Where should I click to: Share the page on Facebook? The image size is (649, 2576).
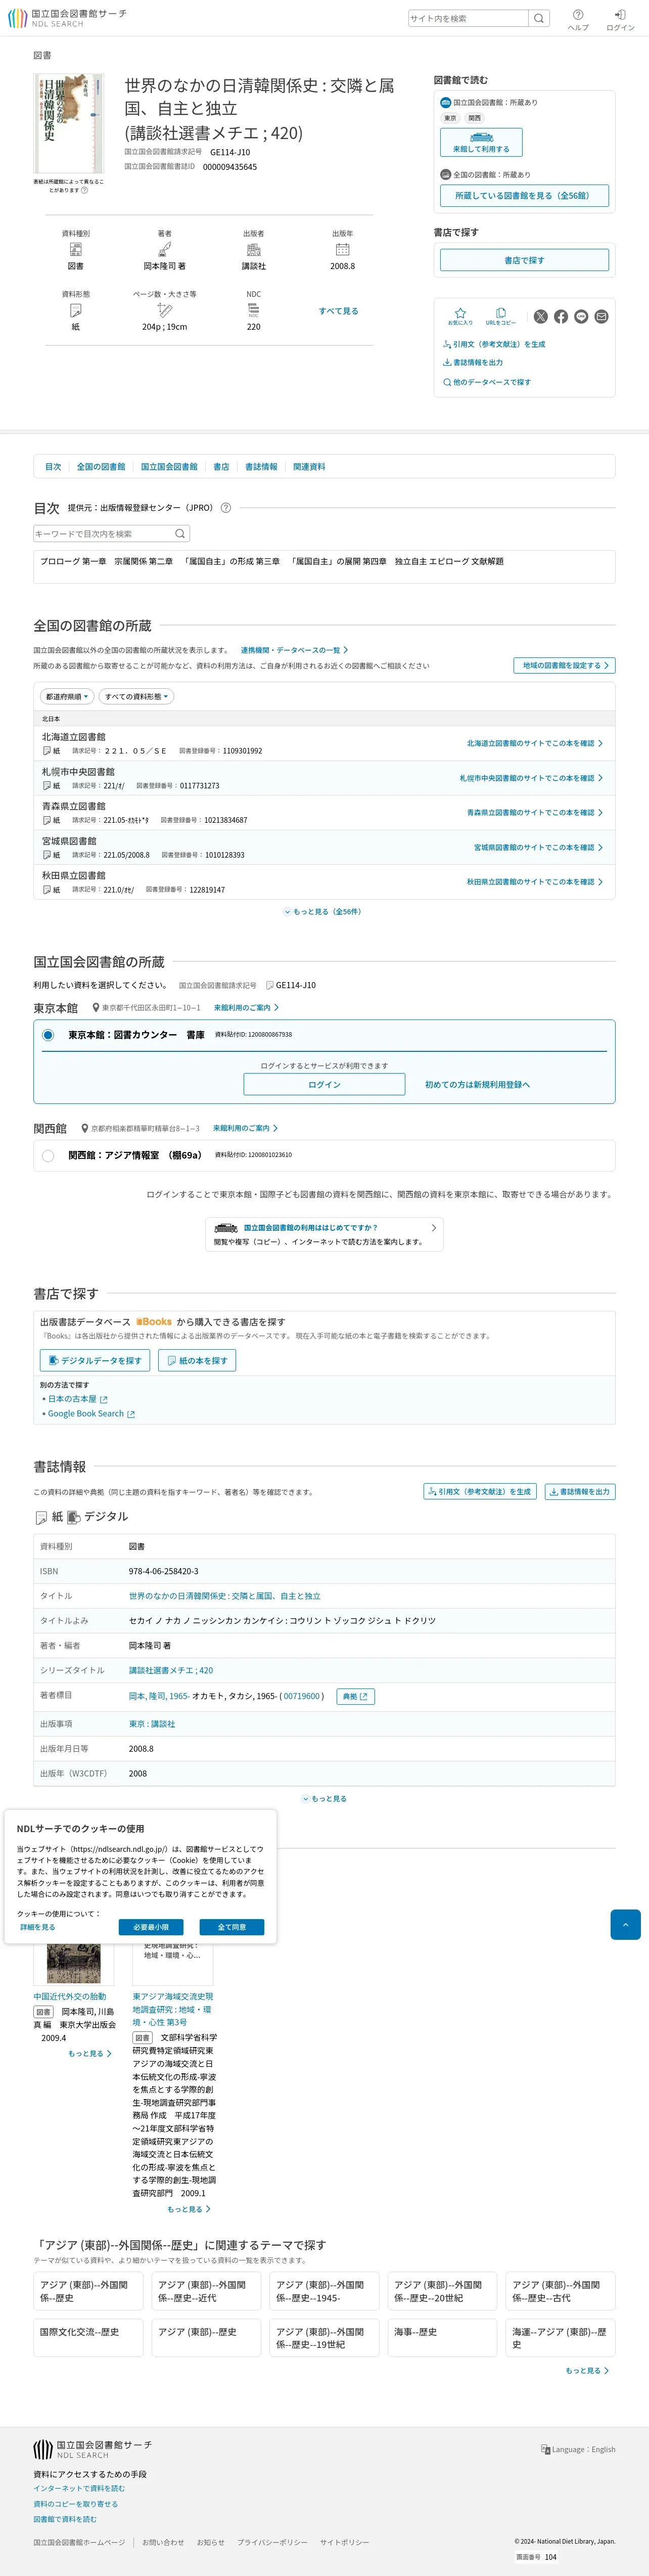[x=561, y=316]
